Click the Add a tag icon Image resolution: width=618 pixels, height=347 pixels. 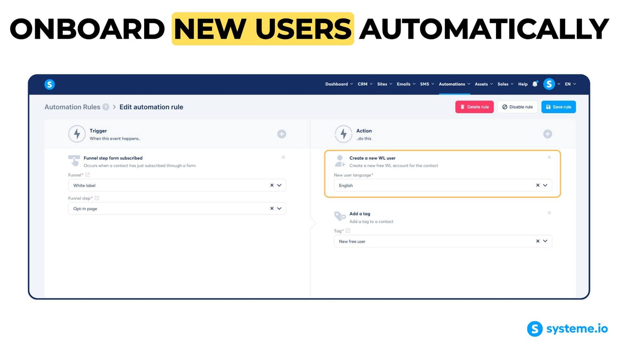pos(340,216)
